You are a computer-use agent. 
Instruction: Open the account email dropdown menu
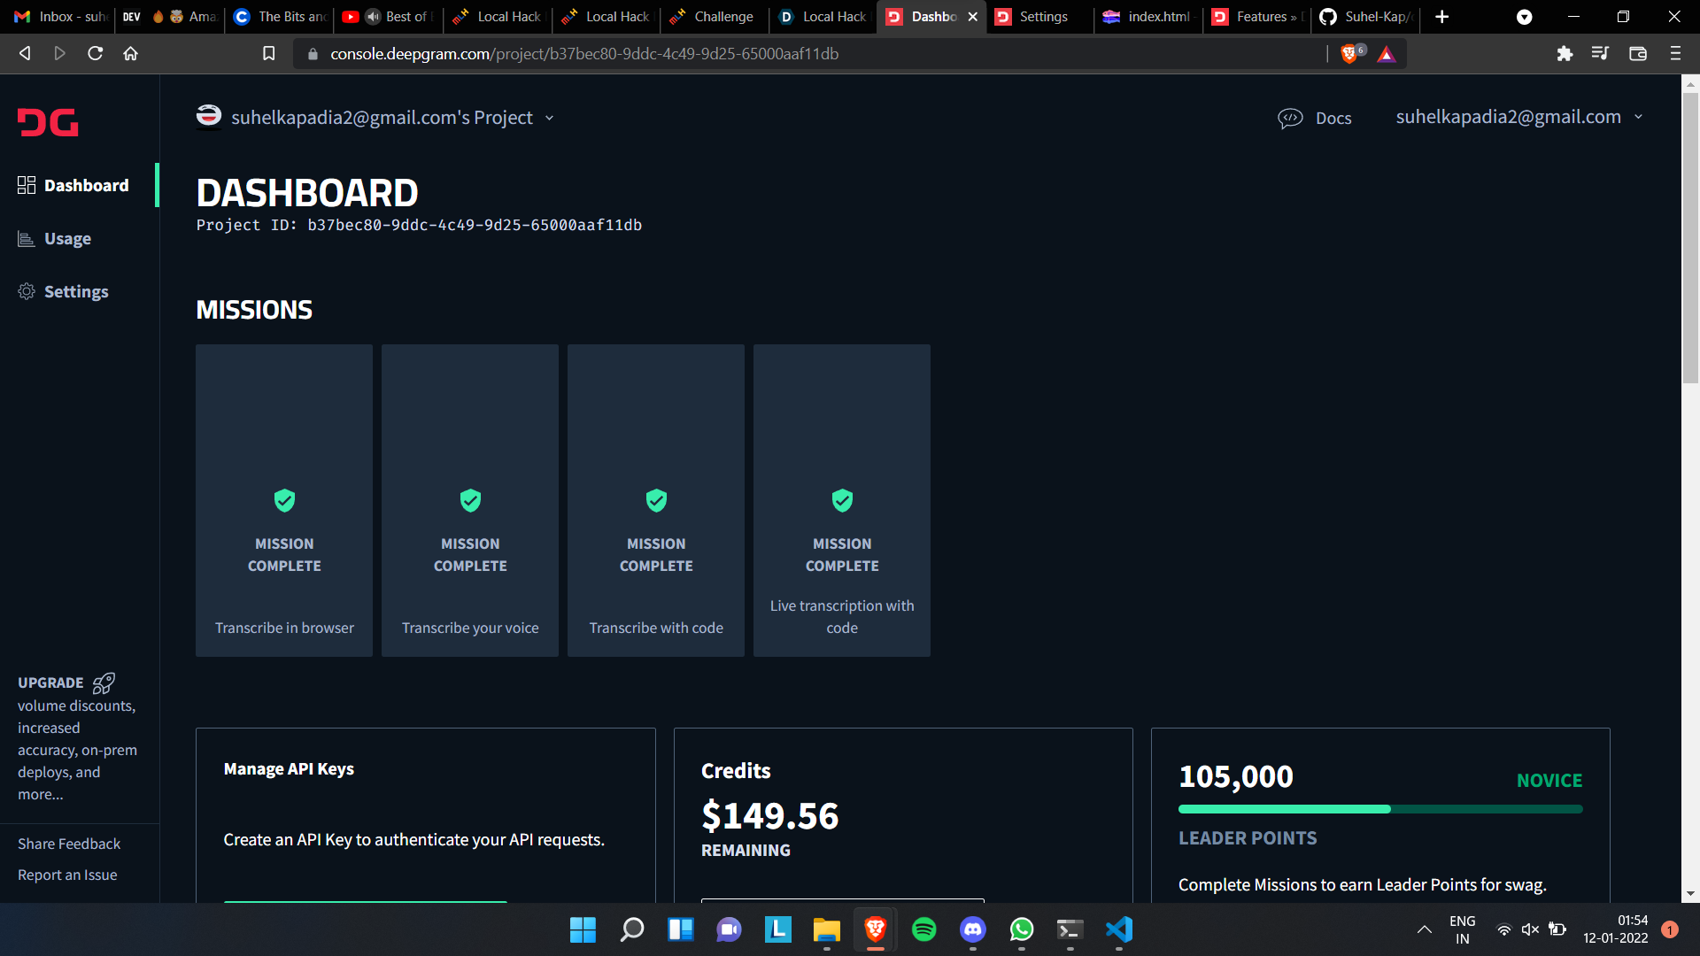click(1638, 117)
